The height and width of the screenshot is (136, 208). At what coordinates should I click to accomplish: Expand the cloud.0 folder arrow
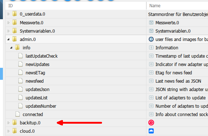tap(8, 131)
